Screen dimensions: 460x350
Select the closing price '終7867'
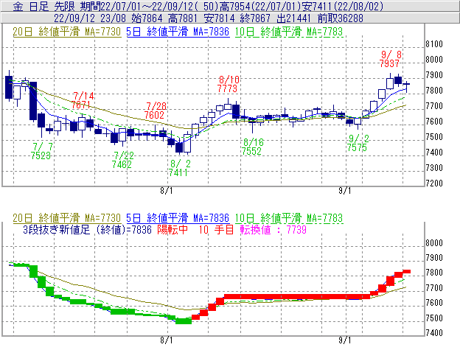coord(255,18)
